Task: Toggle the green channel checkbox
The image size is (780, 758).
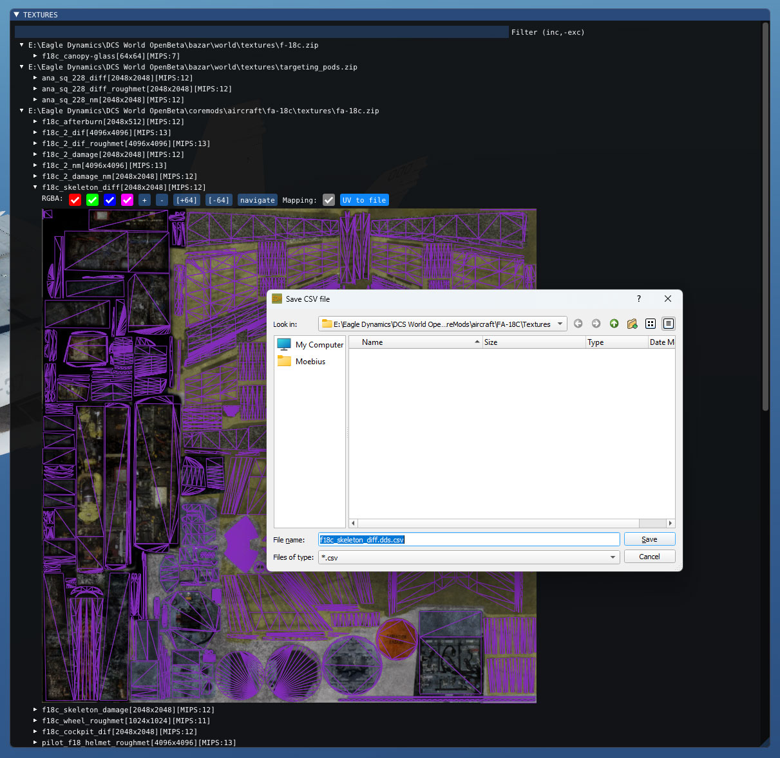Action: (93, 200)
